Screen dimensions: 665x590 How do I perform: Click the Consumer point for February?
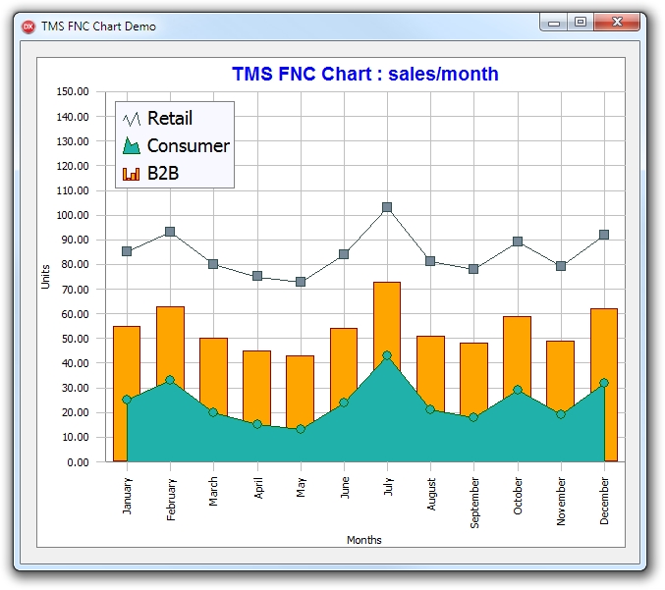point(170,380)
